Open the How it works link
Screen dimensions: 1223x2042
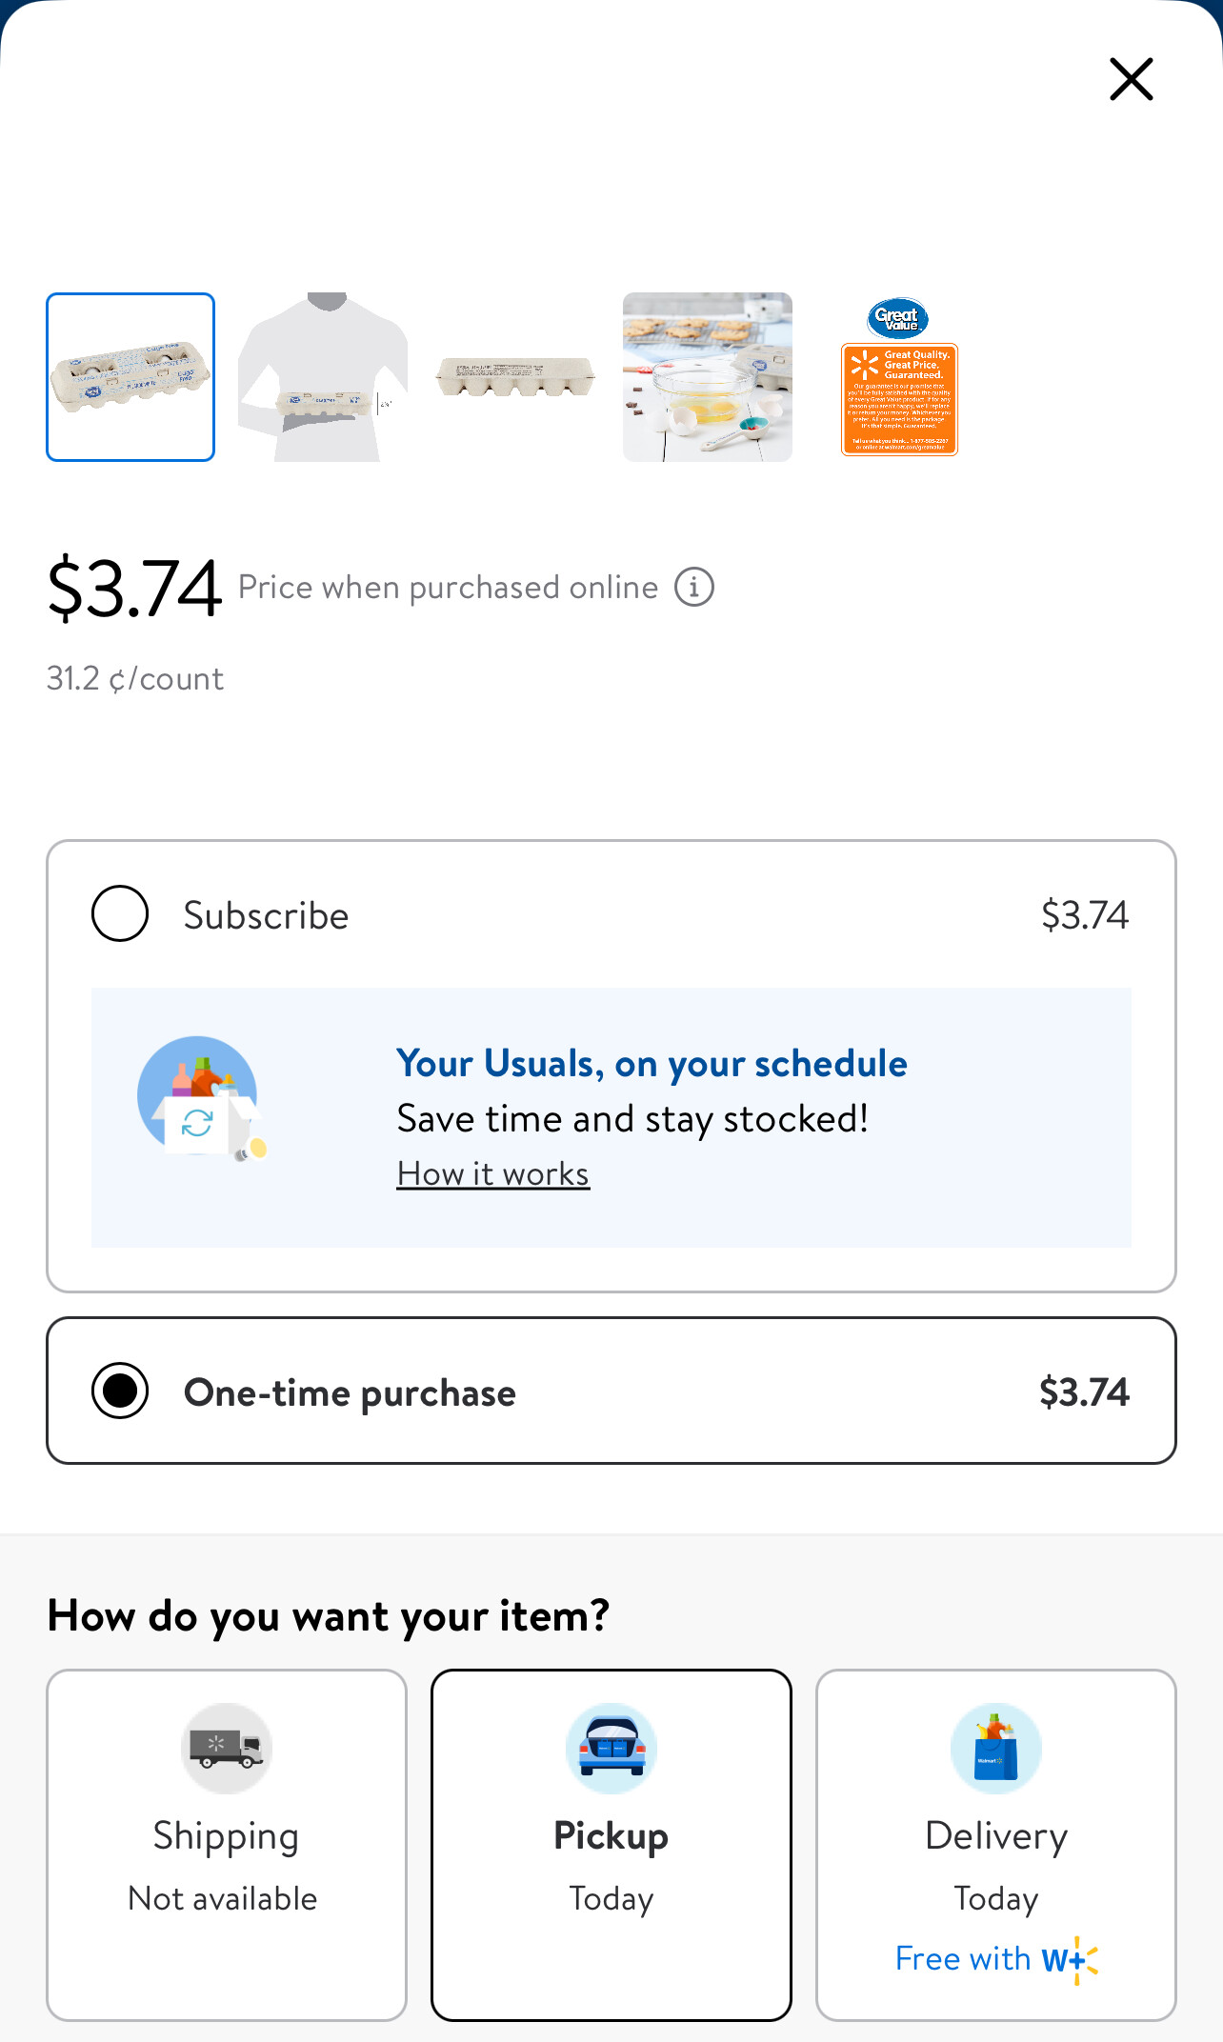coord(492,1174)
